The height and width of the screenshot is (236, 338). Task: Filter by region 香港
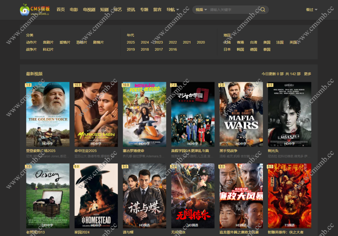coord(240,42)
